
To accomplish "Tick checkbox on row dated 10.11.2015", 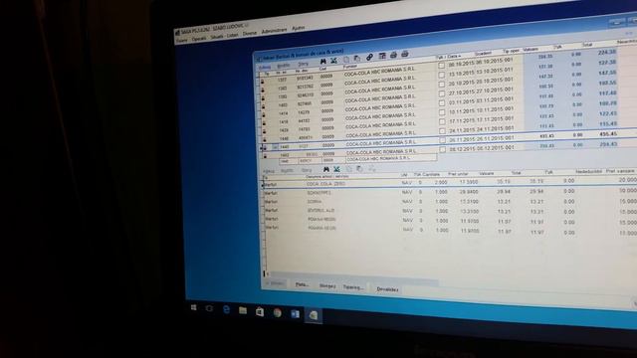I will 442,112.
